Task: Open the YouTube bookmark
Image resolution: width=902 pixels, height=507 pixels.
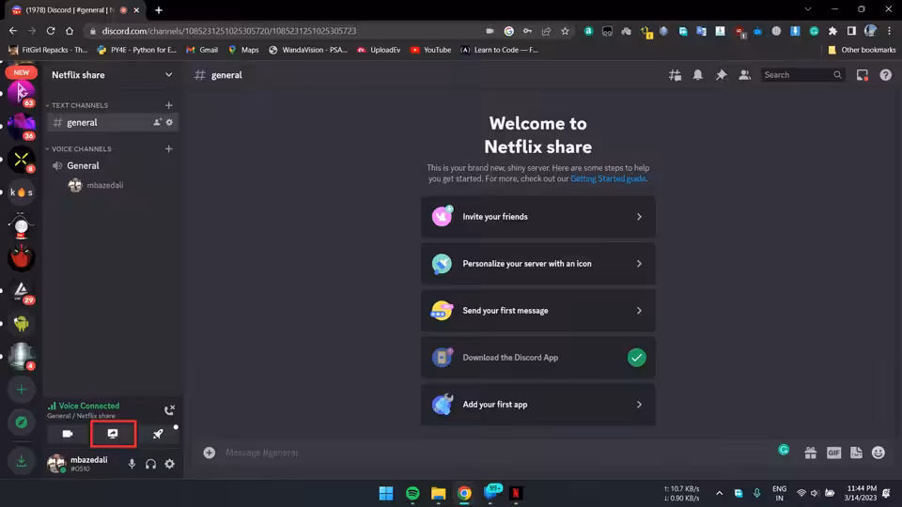Action: click(x=430, y=50)
